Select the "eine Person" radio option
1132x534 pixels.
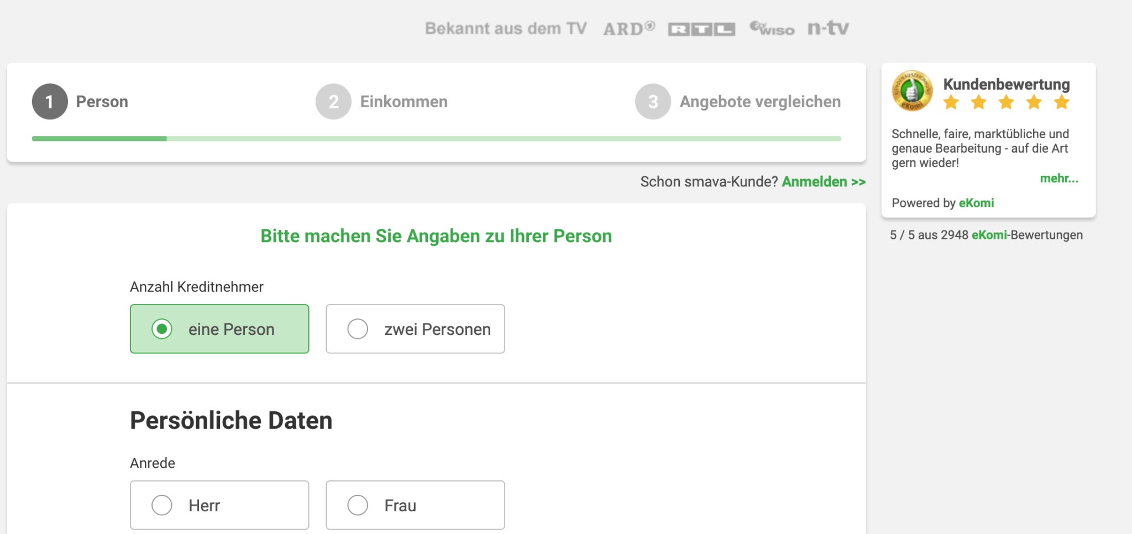click(x=162, y=329)
